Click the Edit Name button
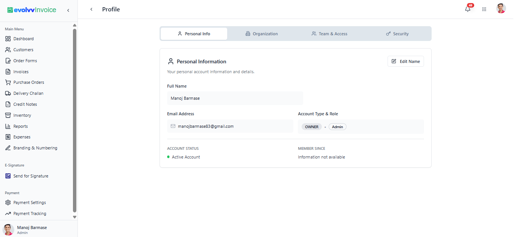Screen dimensions: 519x237 [406, 61]
